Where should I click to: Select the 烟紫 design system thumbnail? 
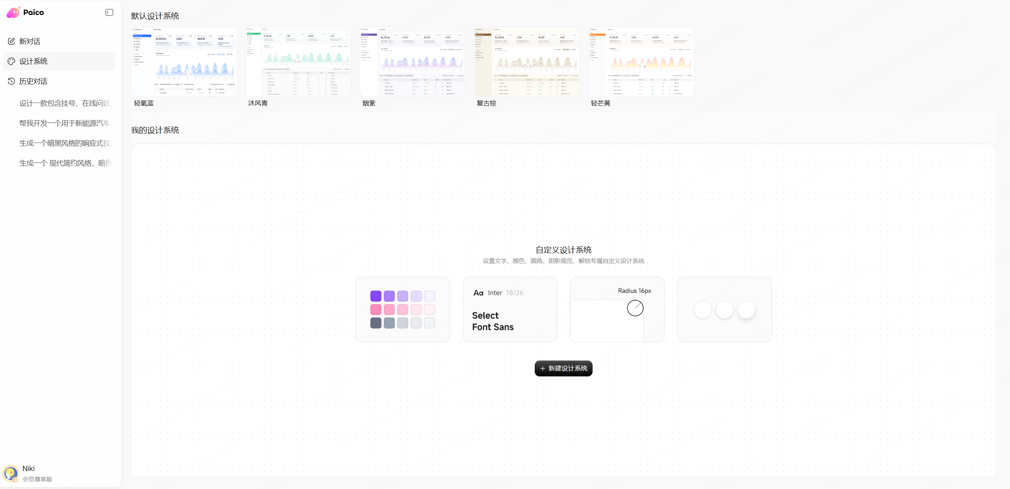click(413, 62)
